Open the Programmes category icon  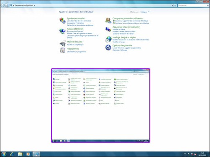[62, 50]
